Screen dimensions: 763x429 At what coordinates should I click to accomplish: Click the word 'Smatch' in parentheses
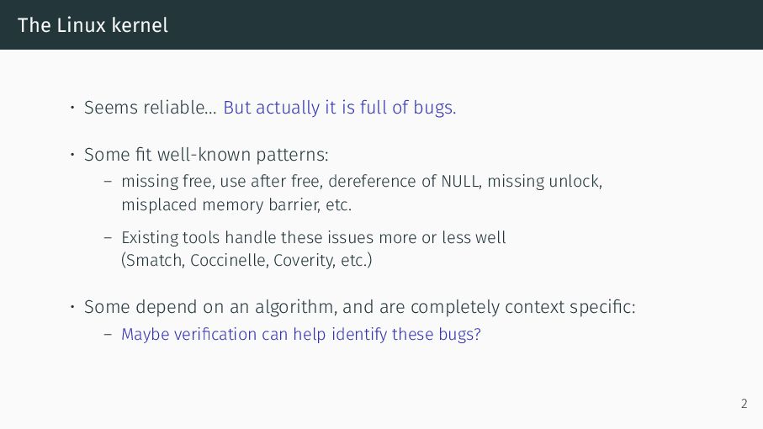point(154,260)
